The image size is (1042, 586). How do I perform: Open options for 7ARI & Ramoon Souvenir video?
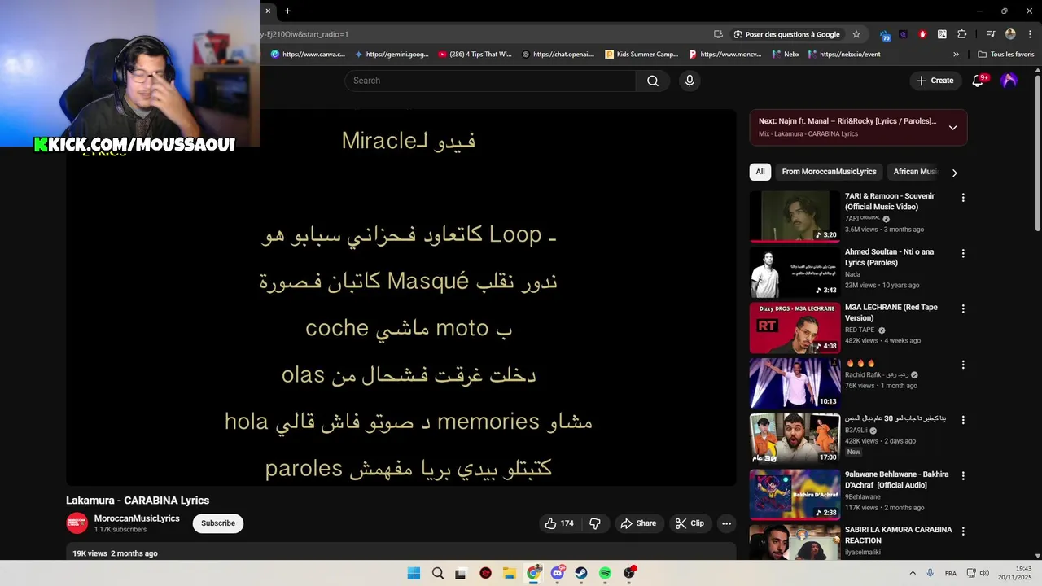coord(963,198)
